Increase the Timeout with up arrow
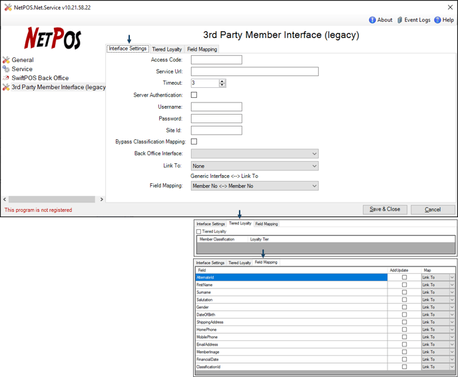Screen dimensions: 458x377 coord(222,81)
